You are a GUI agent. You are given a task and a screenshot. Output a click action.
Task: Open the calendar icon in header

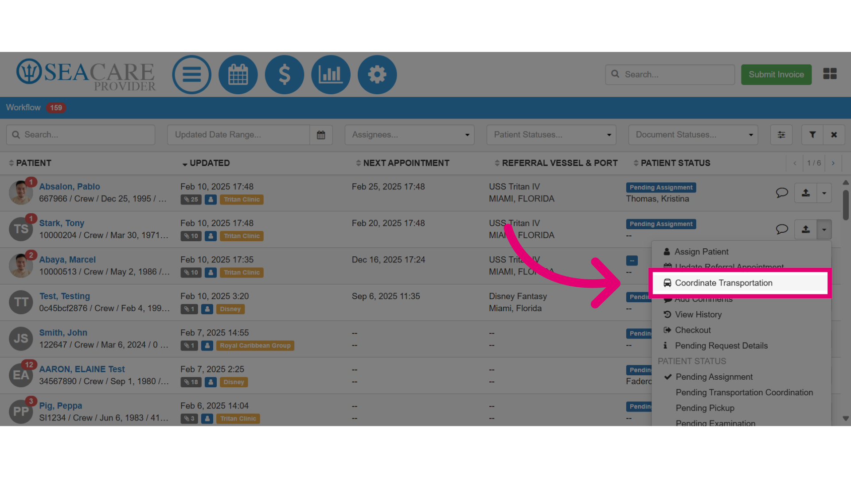pos(238,74)
